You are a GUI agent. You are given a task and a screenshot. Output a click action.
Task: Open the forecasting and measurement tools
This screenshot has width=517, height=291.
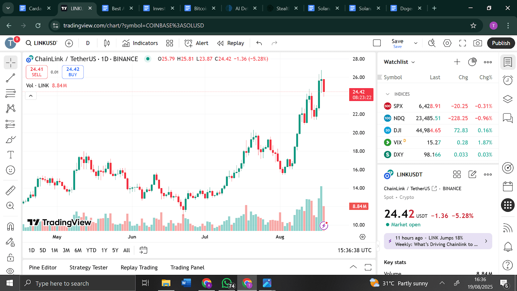point(11,124)
